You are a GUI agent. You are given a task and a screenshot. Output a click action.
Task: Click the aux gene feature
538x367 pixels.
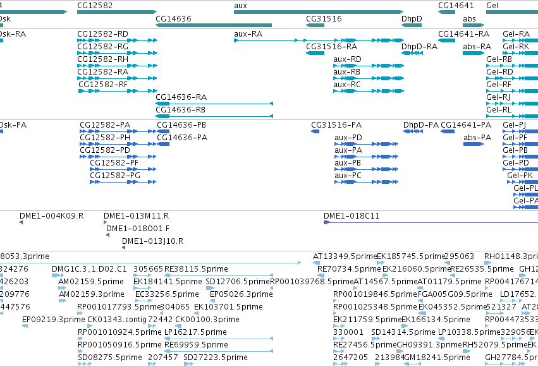click(319, 12)
